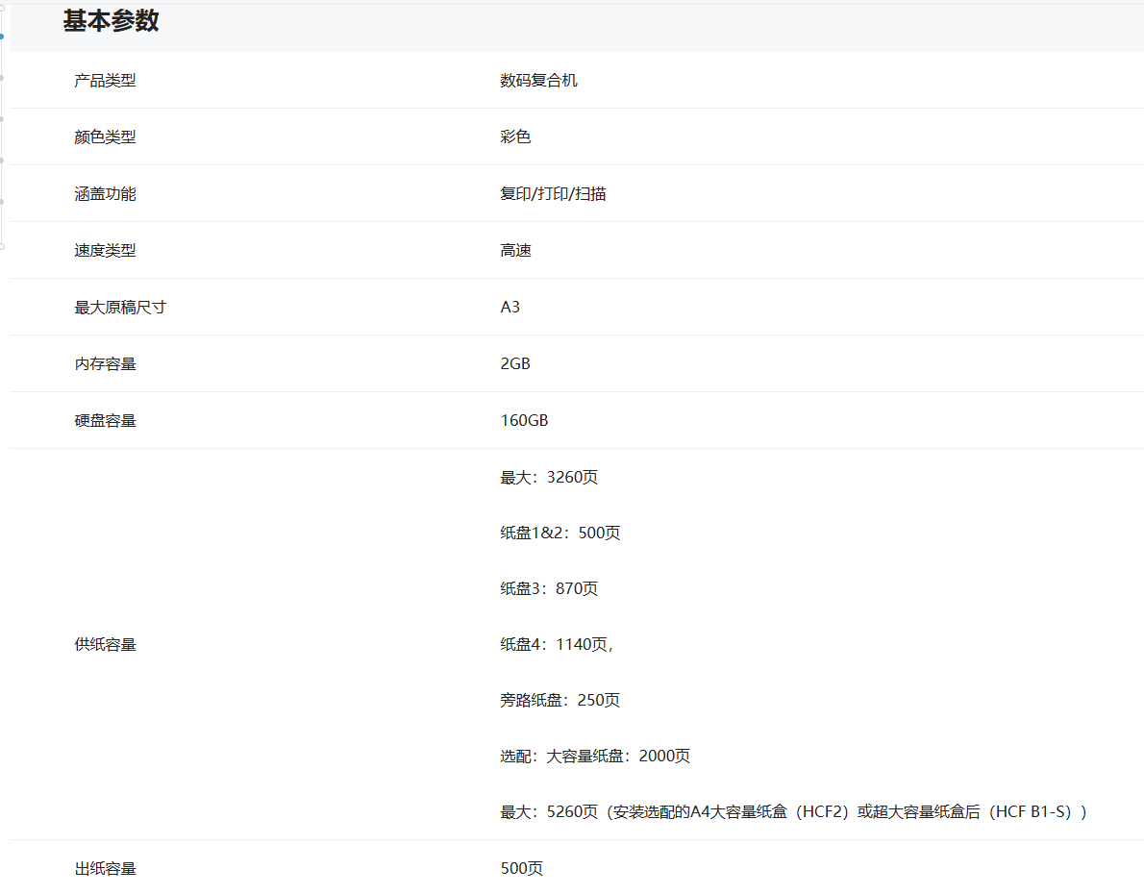Select the 复印/打印/扫描 functions value

click(553, 194)
